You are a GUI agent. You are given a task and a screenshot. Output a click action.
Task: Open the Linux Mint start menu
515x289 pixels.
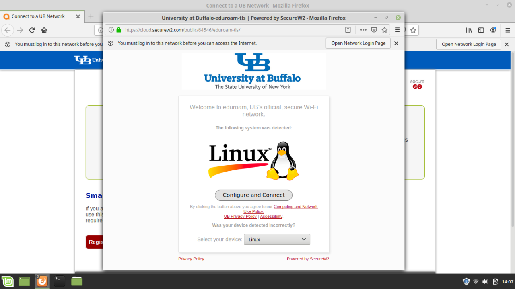coord(7,281)
